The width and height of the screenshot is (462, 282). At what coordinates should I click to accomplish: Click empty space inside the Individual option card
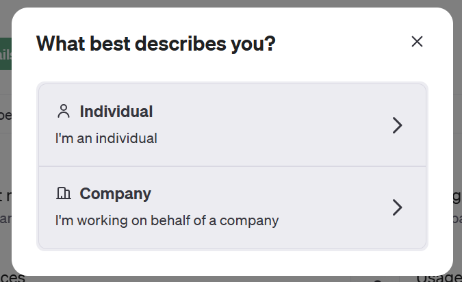(x=265, y=125)
